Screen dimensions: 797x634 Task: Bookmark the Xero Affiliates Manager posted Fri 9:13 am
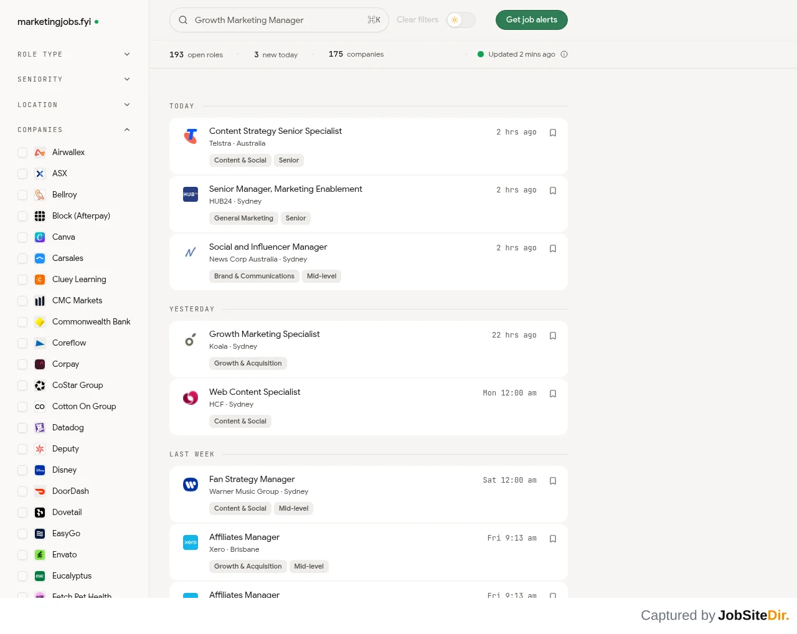pyautogui.click(x=553, y=539)
